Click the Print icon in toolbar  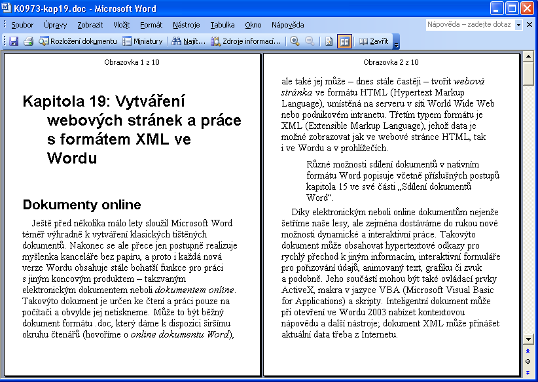28,41
